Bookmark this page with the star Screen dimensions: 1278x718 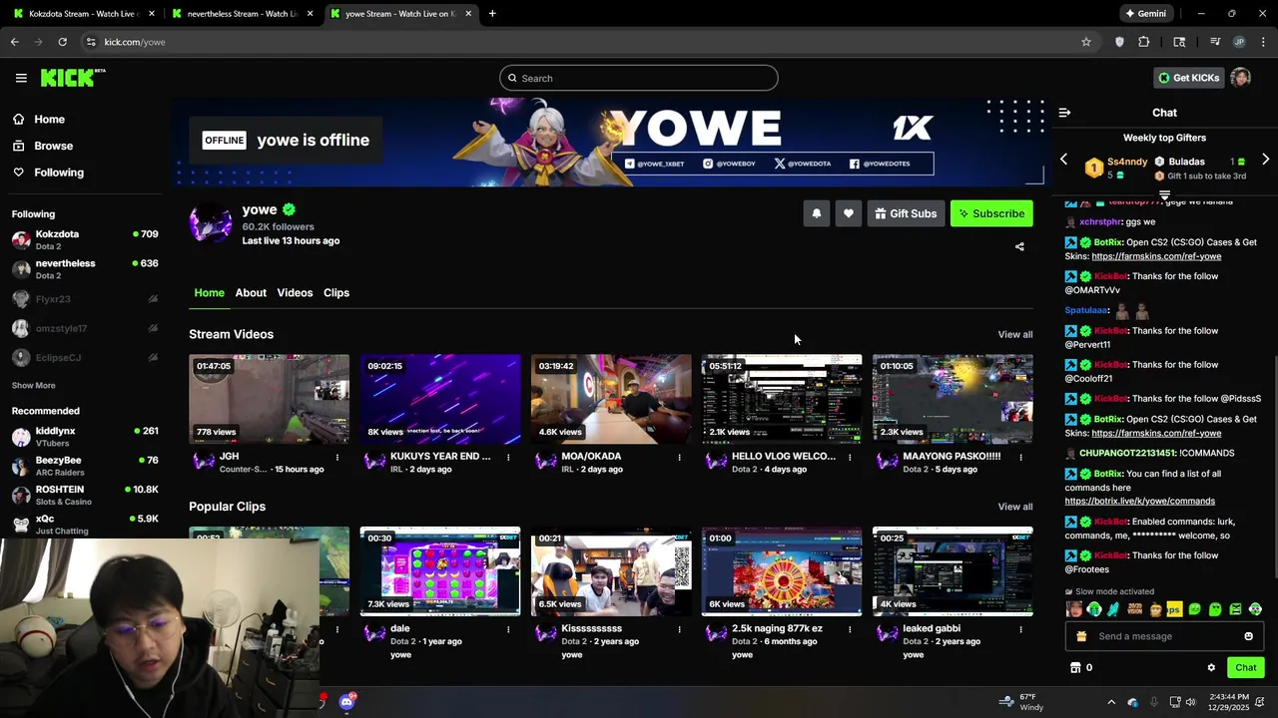coord(1086,42)
